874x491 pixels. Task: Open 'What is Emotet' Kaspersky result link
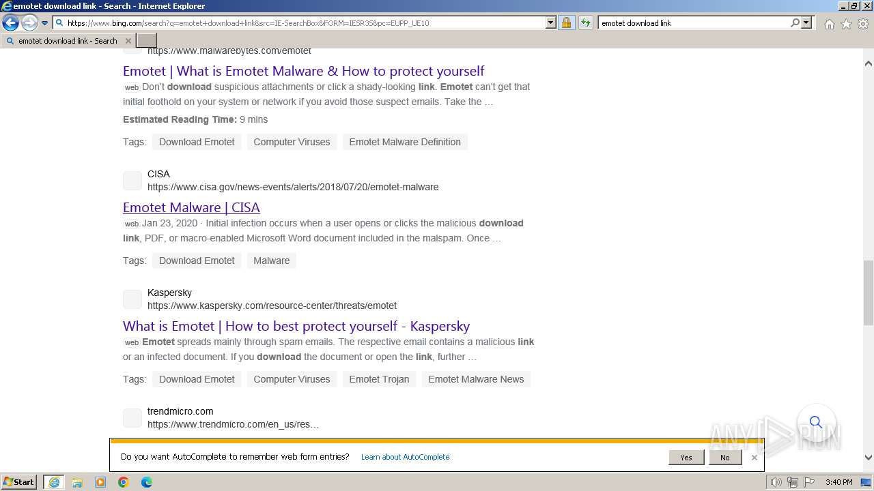point(296,326)
